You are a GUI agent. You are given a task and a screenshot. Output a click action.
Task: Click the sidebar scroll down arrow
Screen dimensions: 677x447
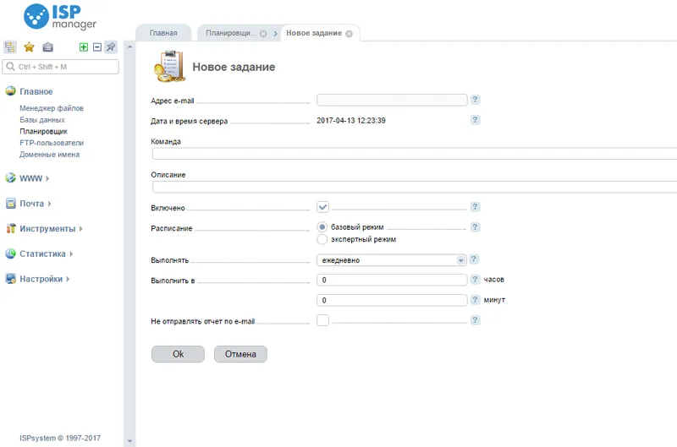pos(129,441)
